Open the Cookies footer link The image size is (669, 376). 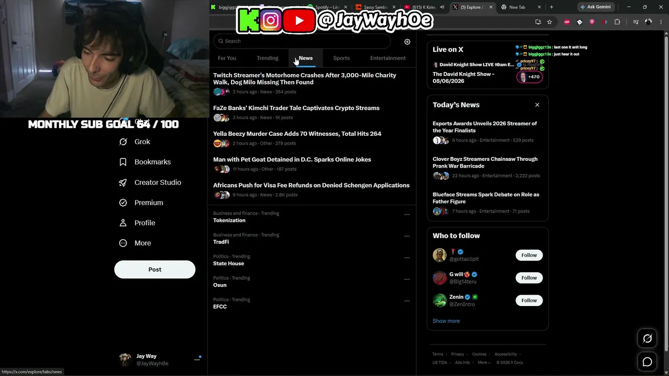point(479,354)
